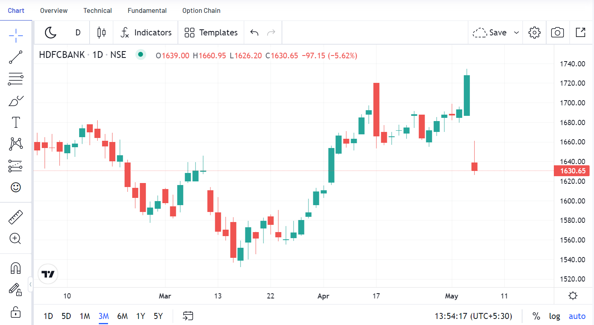Activate the zoom in tool
This screenshot has height=325, width=594.
pos(16,239)
